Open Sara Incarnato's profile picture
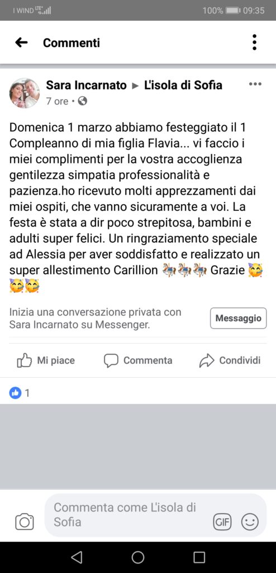Image resolution: width=276 pixels, height=573 pixels. pyautogui.click(x=25, y=93)
